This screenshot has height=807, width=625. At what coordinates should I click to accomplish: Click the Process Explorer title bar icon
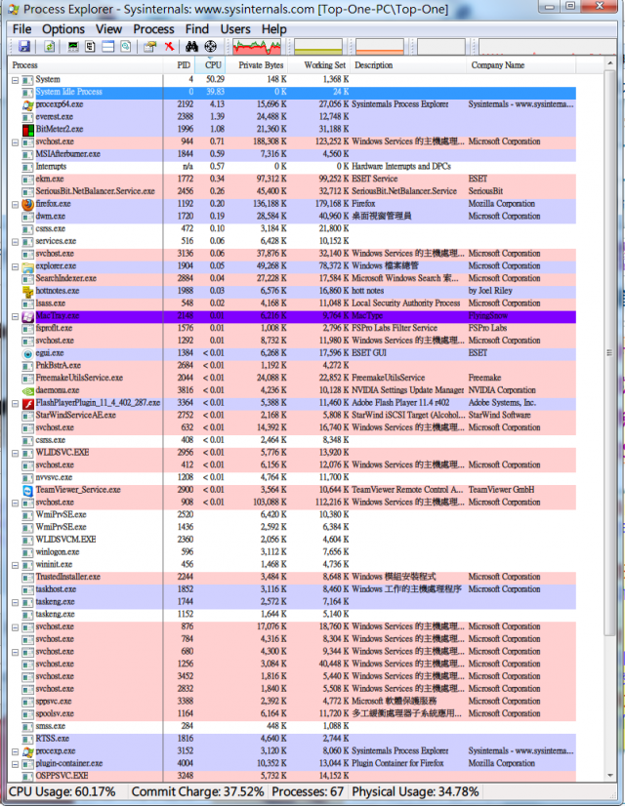point(14,9)
